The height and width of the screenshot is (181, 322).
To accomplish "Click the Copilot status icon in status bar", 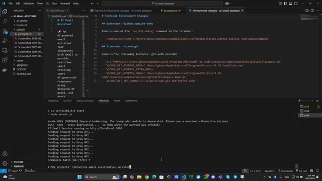I will click(x=311, y=171).
